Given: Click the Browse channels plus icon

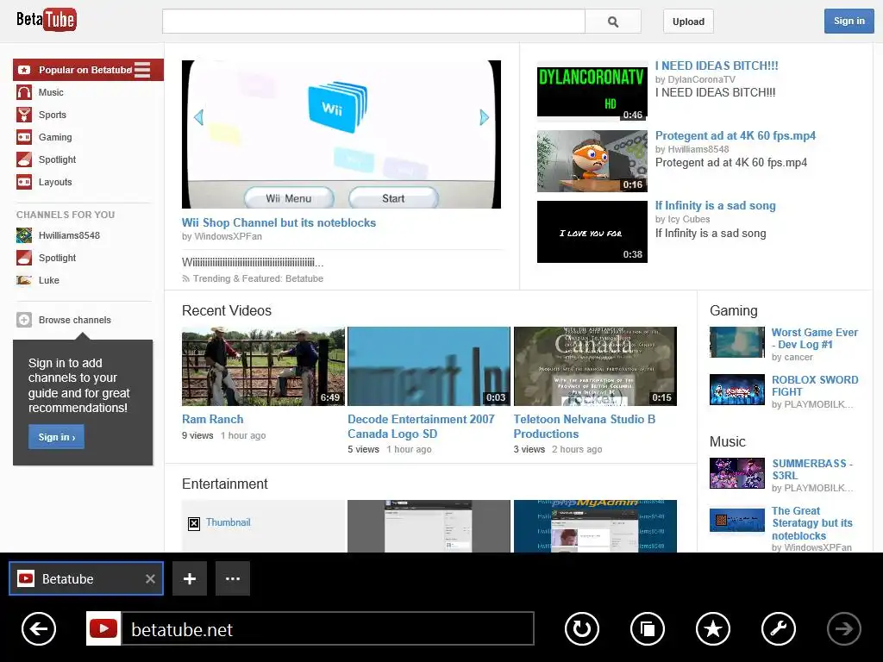Looking at the screenshot, I should click(x=24, y=320).
